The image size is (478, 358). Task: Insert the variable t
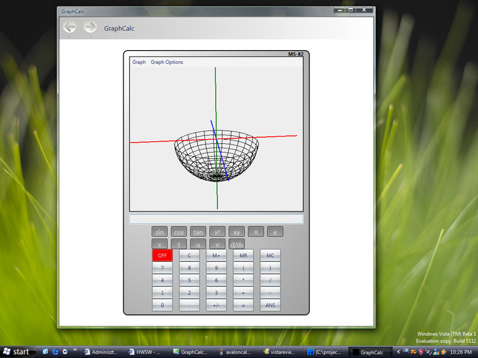[179, 244]
